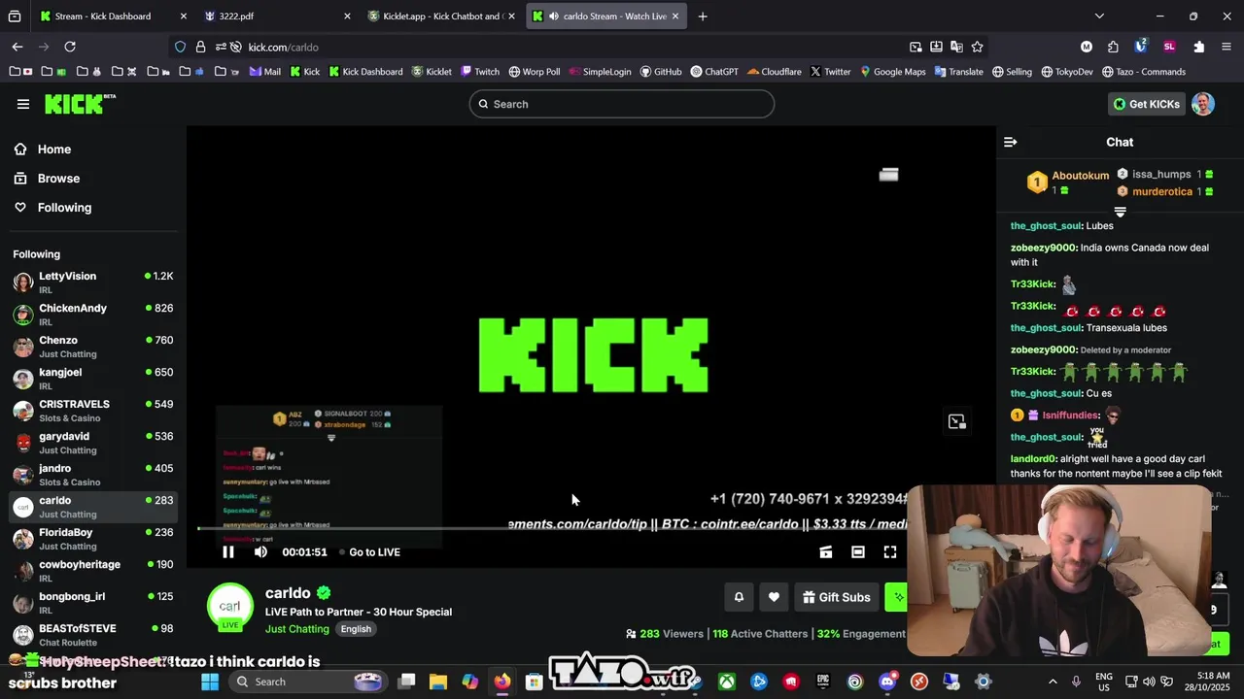Toggle heart follow for carldo
The width and height of the screenshot is (1244, 699).
(774, 597)
